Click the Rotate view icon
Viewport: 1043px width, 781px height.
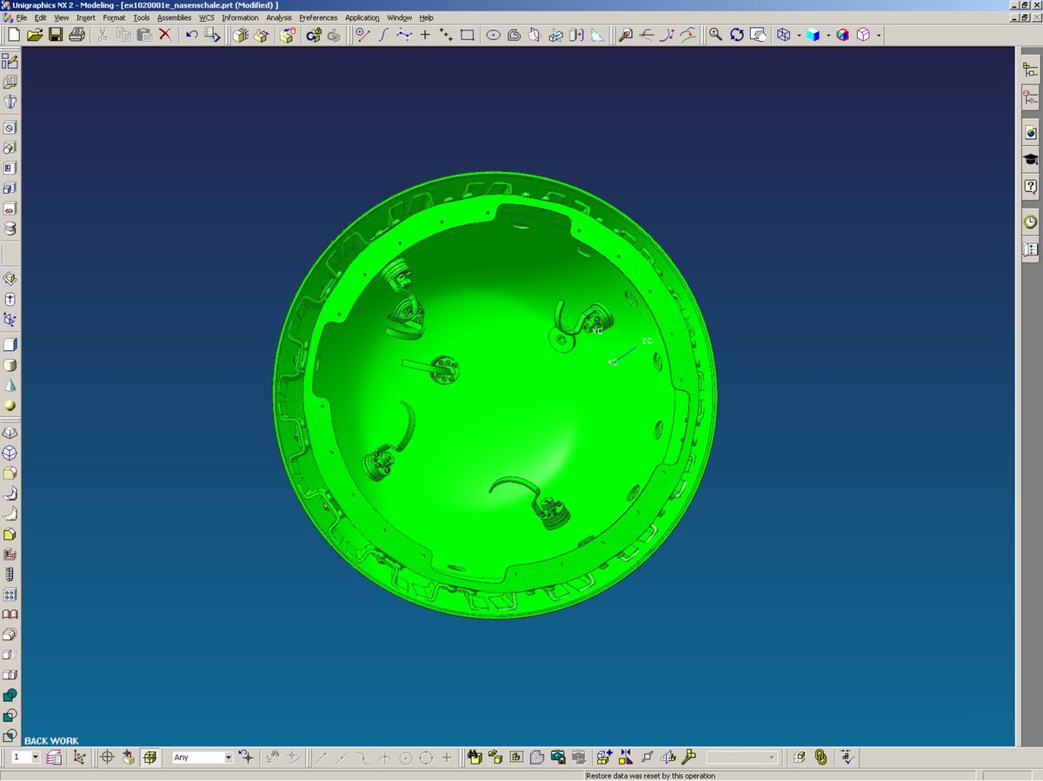737,35
